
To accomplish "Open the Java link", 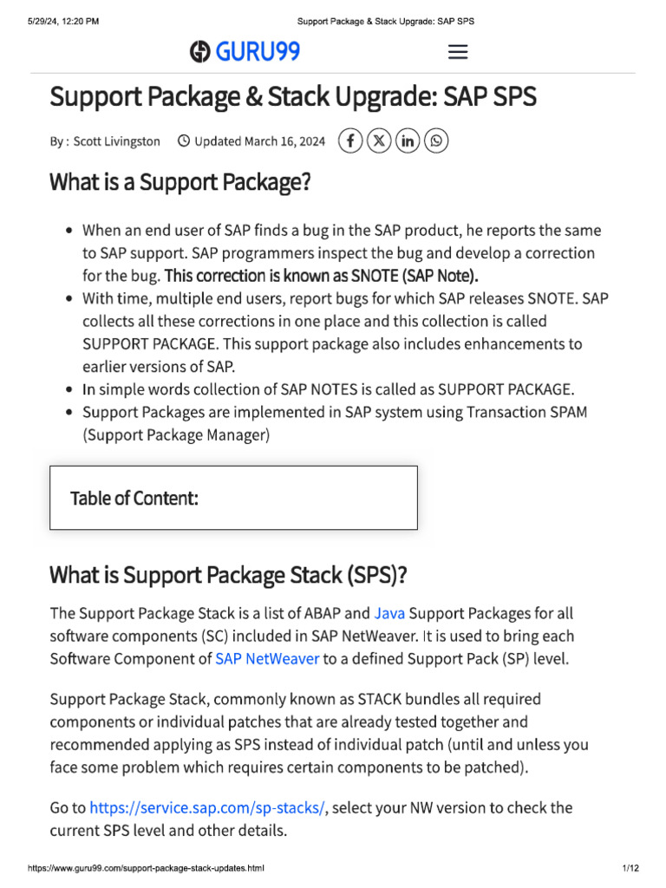I will pos(389,613).
